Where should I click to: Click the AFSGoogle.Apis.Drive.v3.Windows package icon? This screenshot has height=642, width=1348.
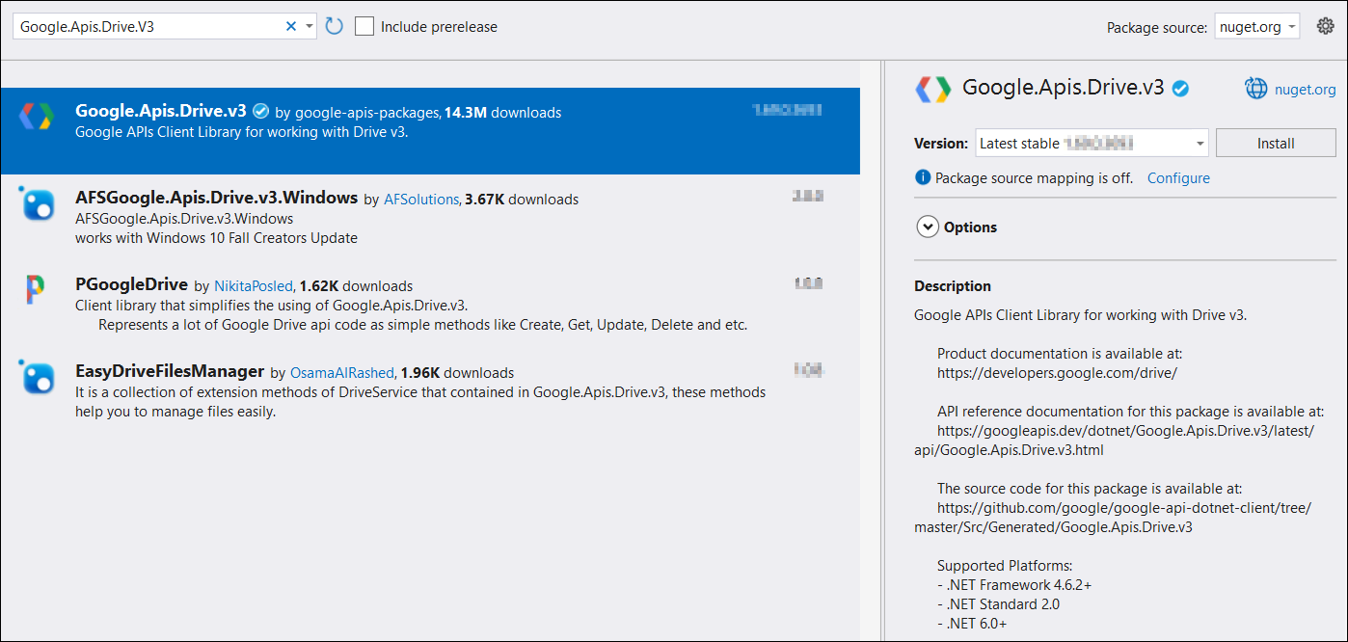tap(37, 203)
